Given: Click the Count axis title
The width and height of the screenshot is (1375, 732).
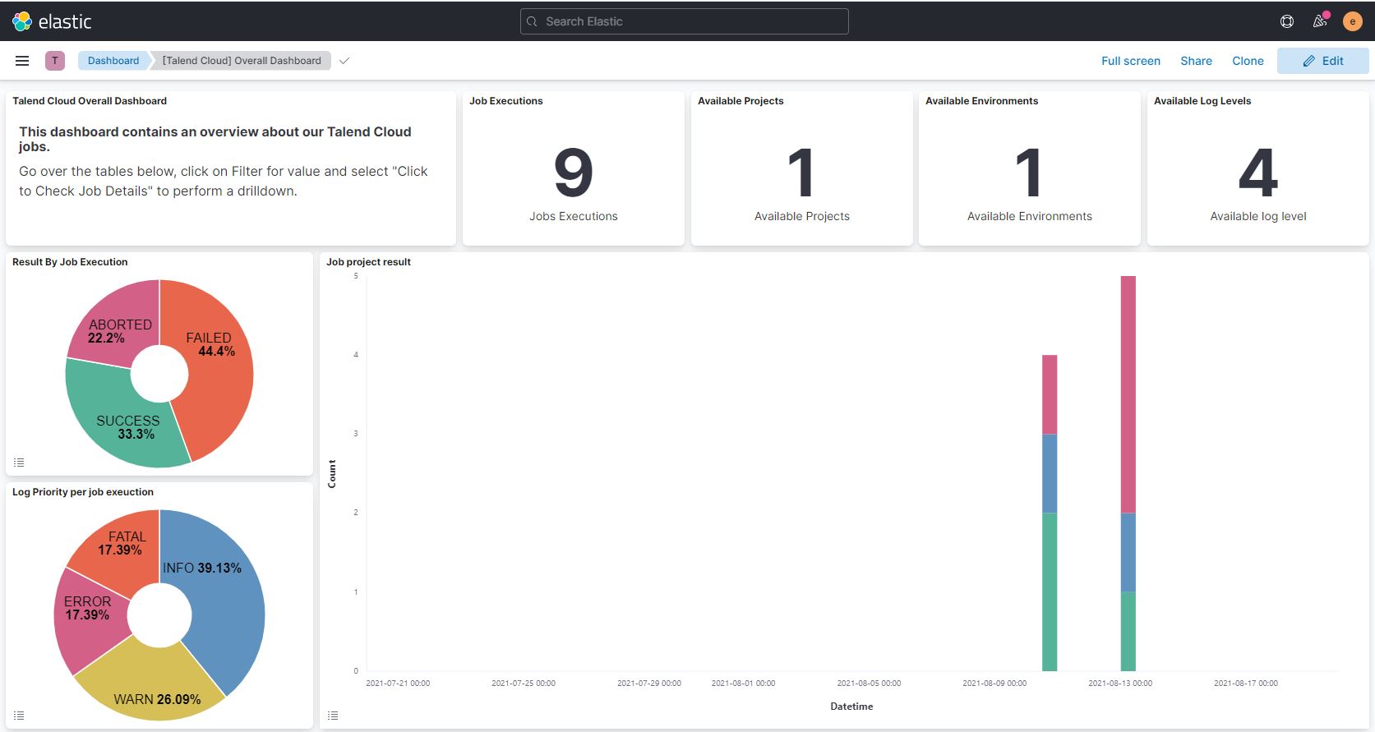Looking at the screenshot, I should click(332, 474).
